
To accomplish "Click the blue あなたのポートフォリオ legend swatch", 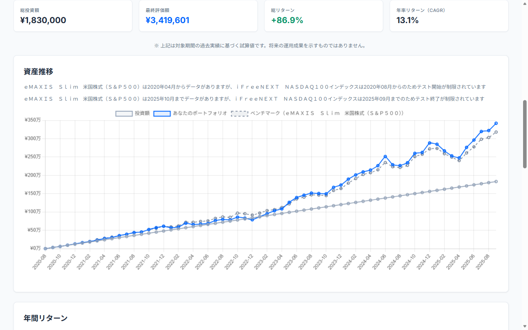I will tap(162, 113).
